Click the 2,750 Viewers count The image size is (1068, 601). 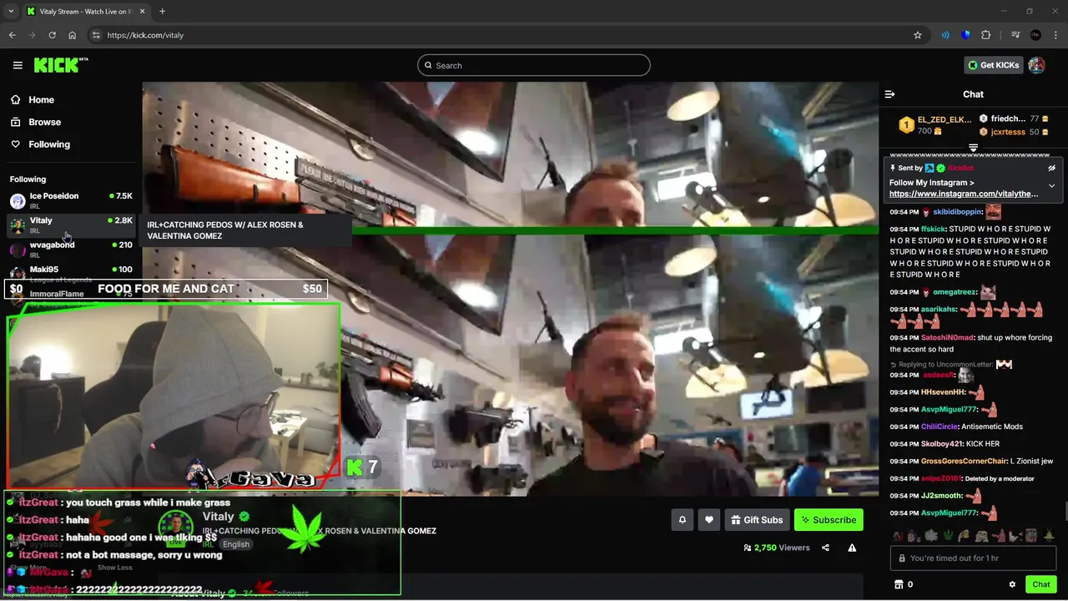point(776,548)
